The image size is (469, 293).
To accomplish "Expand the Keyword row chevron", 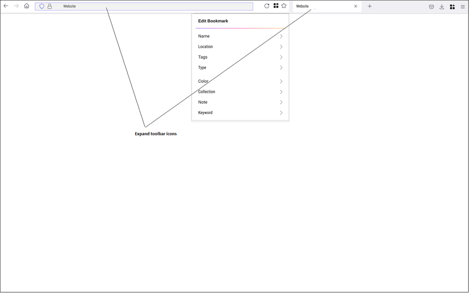I will (281, 113).
